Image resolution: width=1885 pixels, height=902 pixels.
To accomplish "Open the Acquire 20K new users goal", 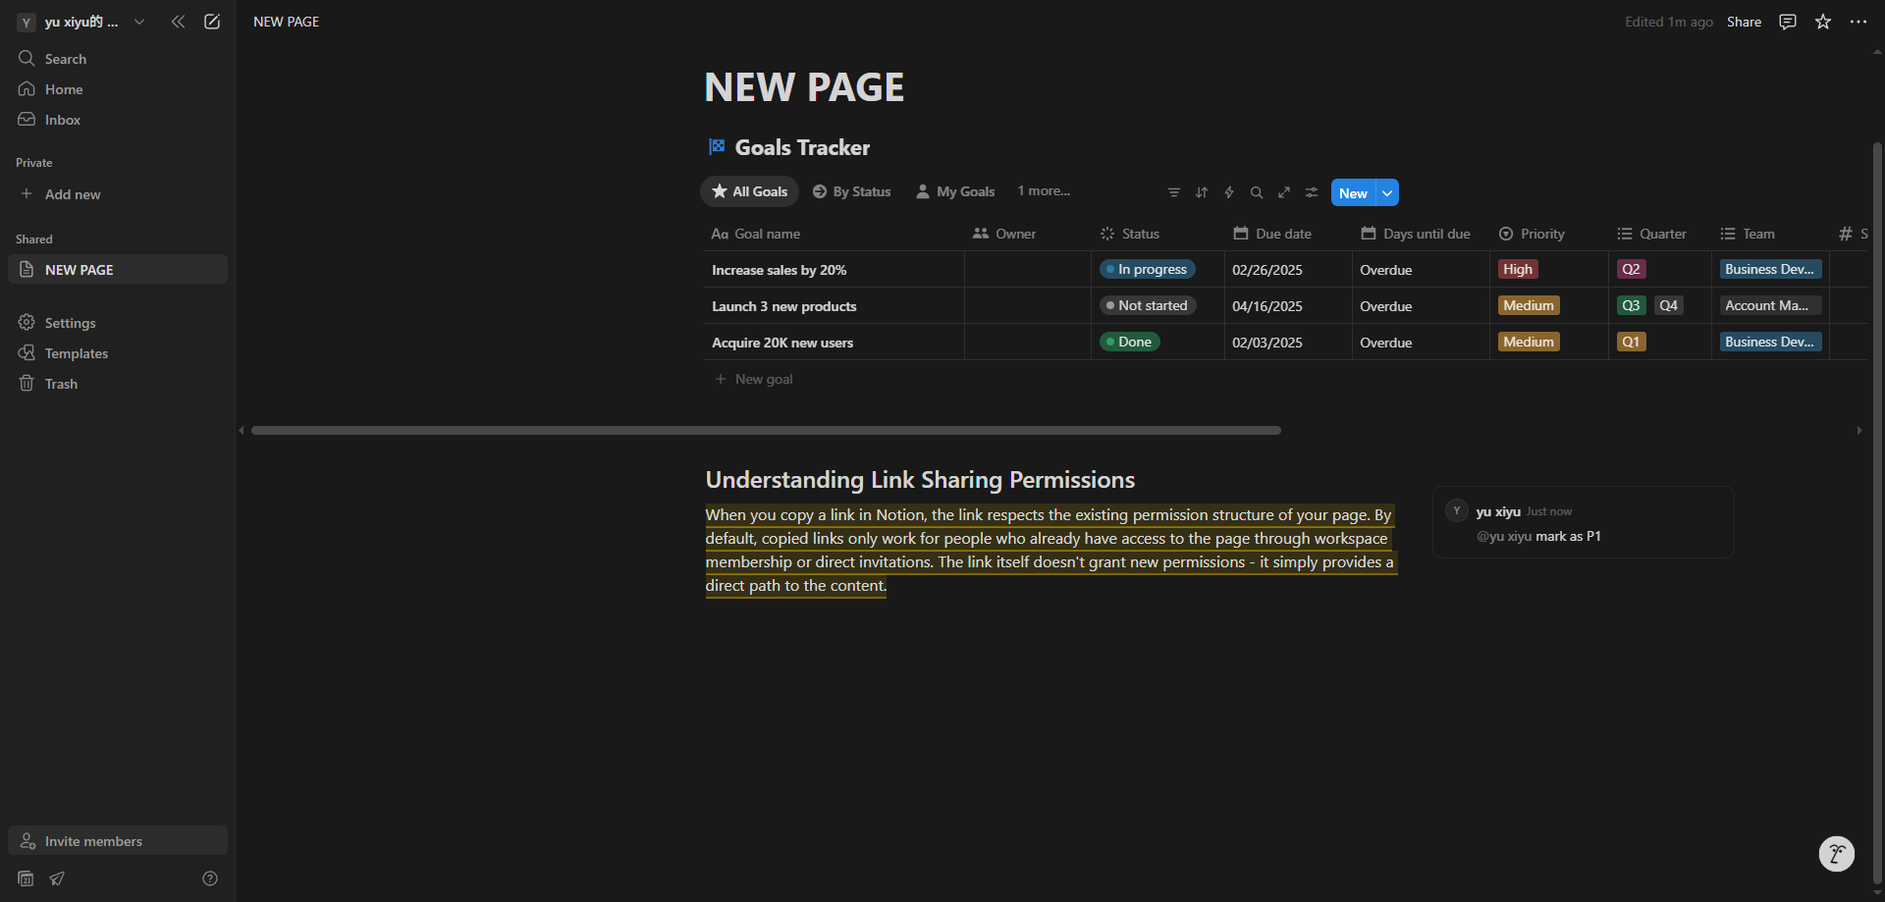I will (782, 343).
